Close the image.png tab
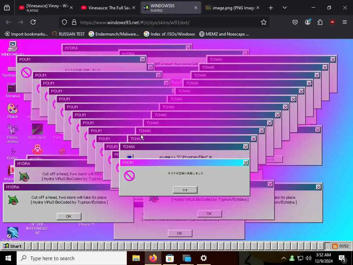Image resolution: width=353 pixels, height=265 pixels. point(258,8)
